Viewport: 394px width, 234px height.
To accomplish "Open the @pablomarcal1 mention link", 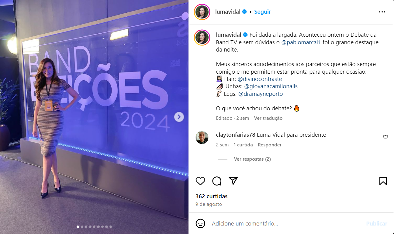I will [301, 42].
